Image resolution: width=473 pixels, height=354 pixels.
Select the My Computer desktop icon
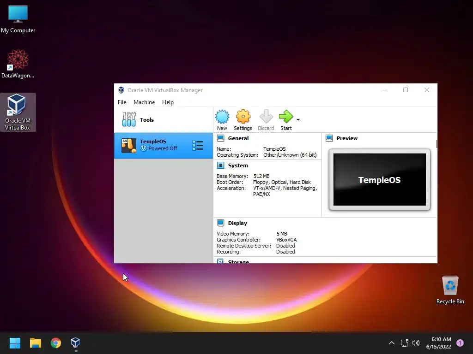(x=18, y=19)
